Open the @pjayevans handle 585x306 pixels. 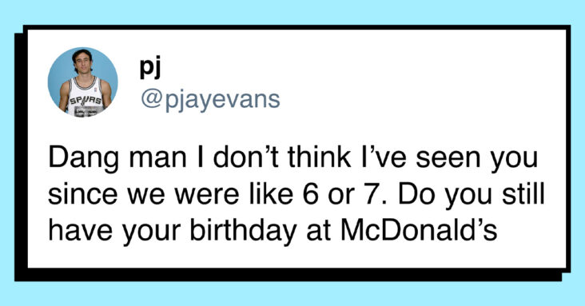210,99
